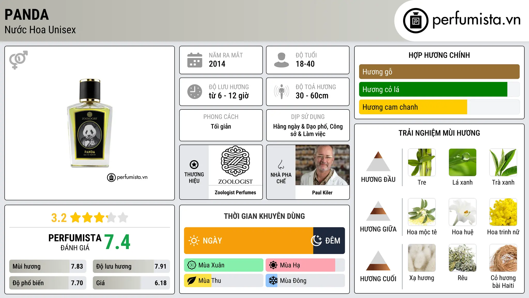Click the PANDA product title
This screenshot has height=298, width=529.
click(27, 15)
